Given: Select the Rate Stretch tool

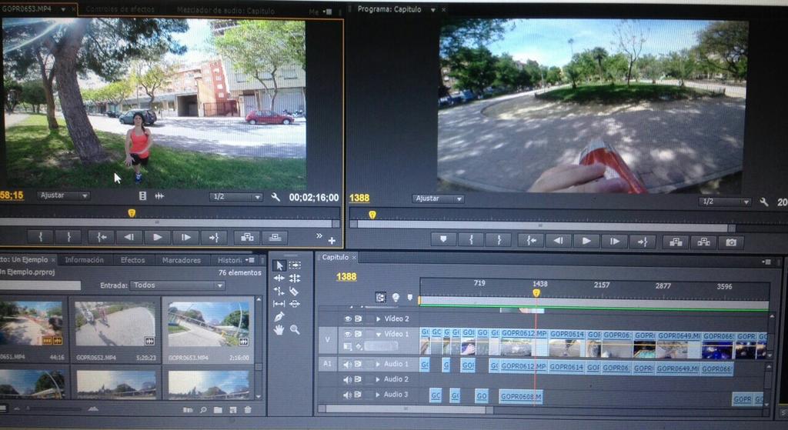Looking at the screenshot, I should [x=279, y=291].
